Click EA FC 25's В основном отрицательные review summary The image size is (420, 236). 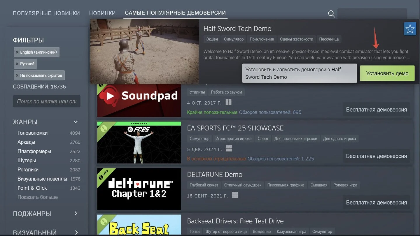coord(216,159)
